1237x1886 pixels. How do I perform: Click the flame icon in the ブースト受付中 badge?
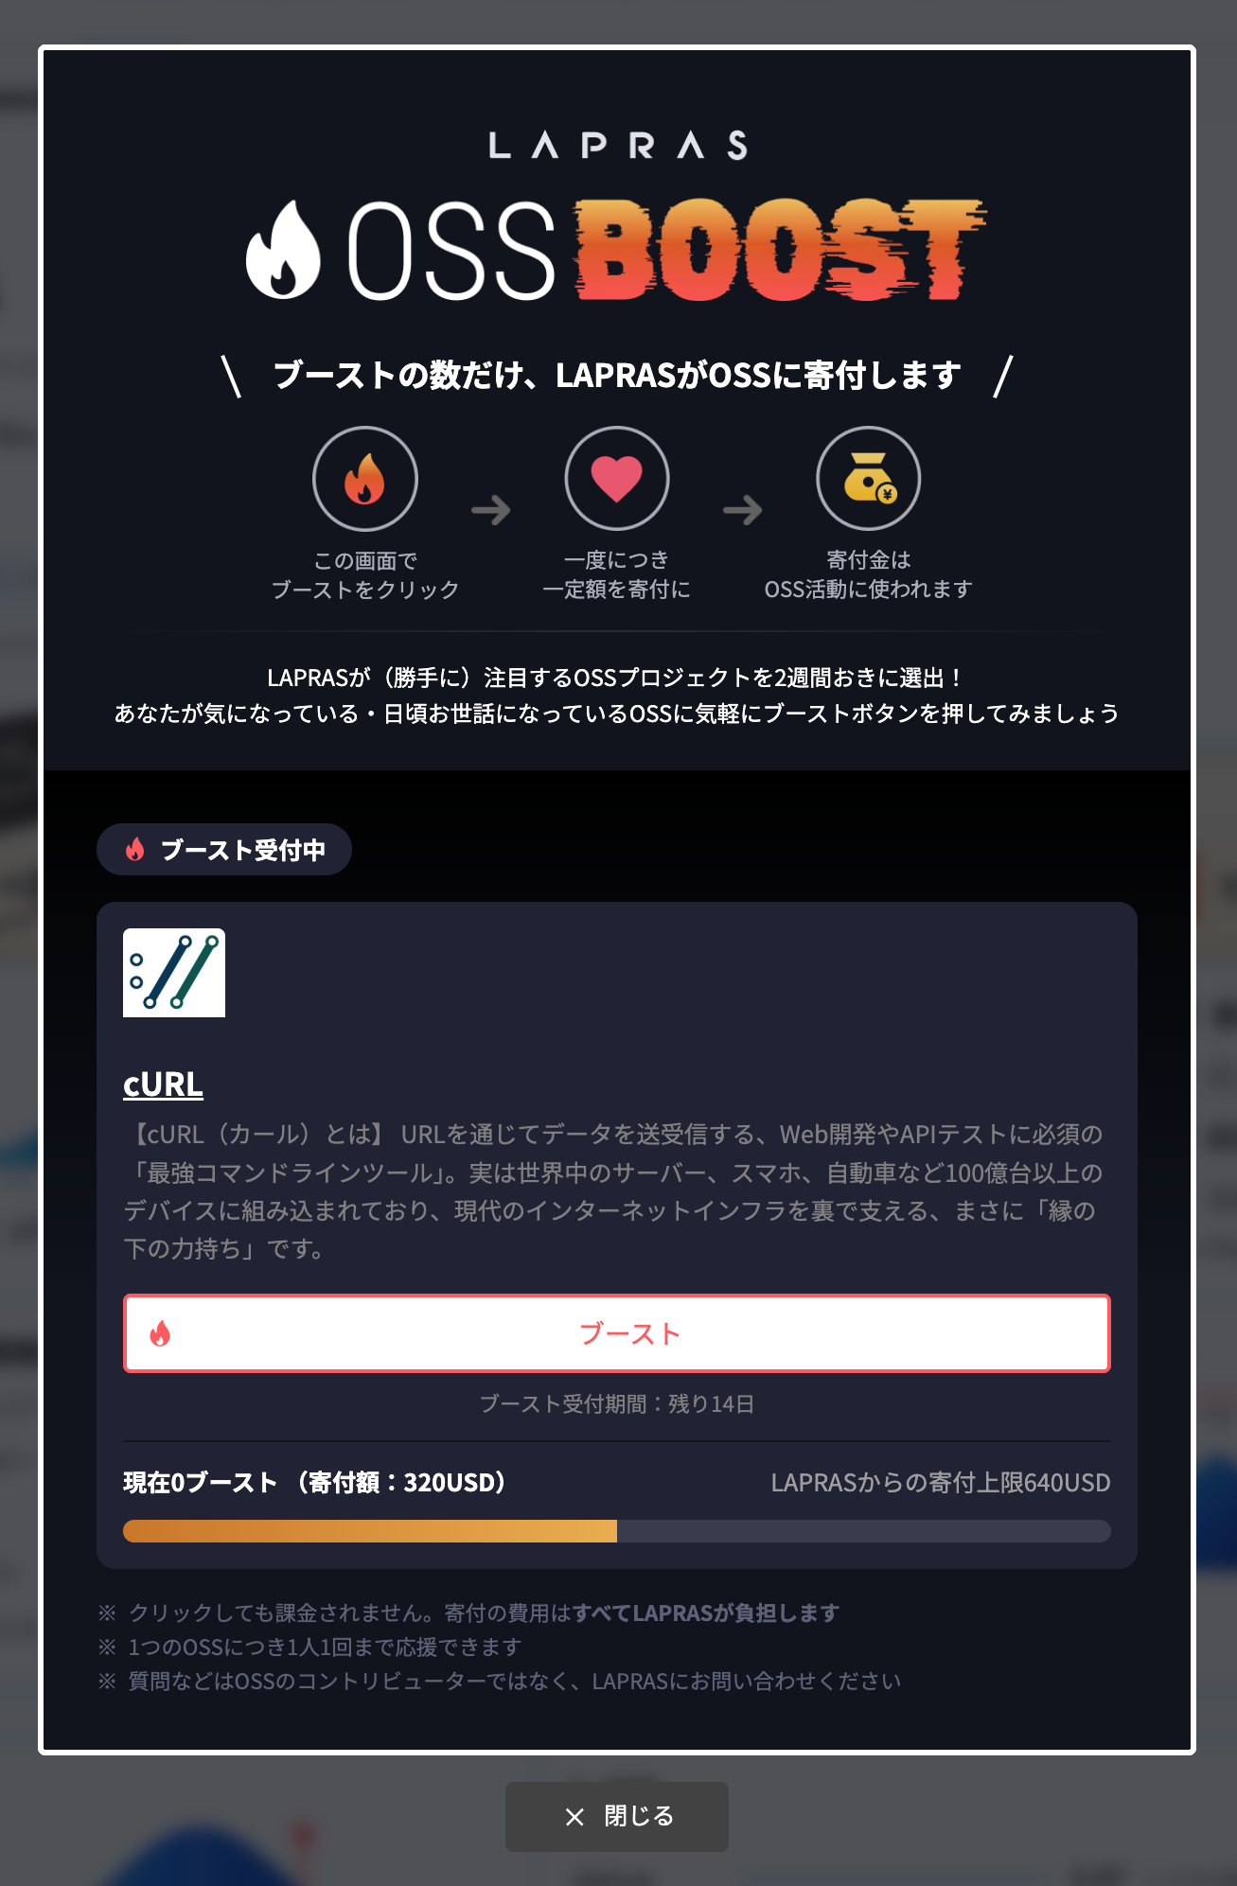[x=135, y=850]
